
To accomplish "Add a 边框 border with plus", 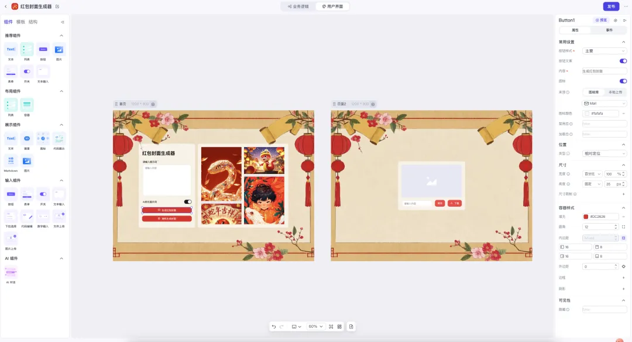I will pos(624,278).
